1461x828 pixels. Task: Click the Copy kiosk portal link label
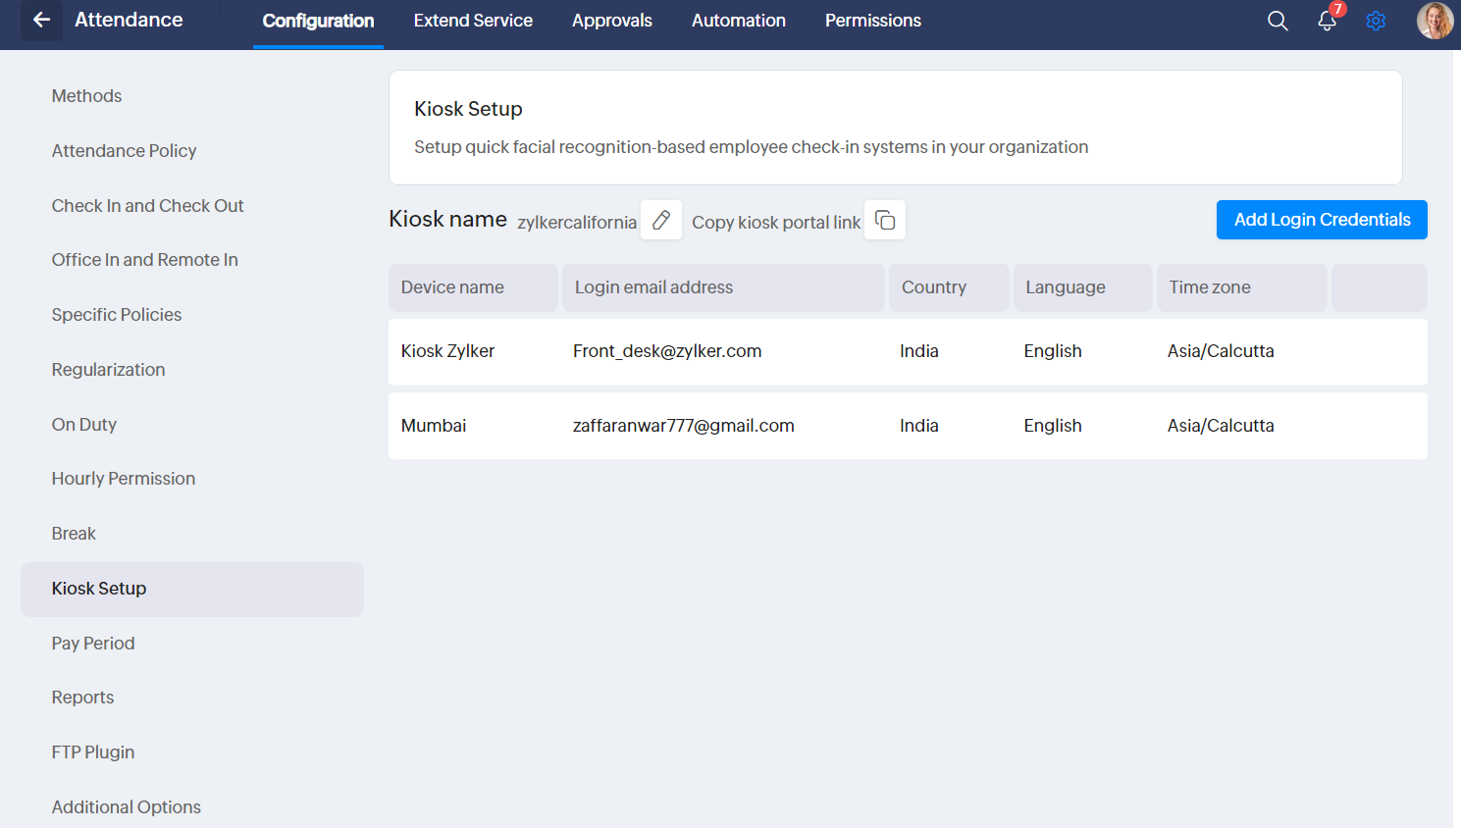click(x=776, y=223)
